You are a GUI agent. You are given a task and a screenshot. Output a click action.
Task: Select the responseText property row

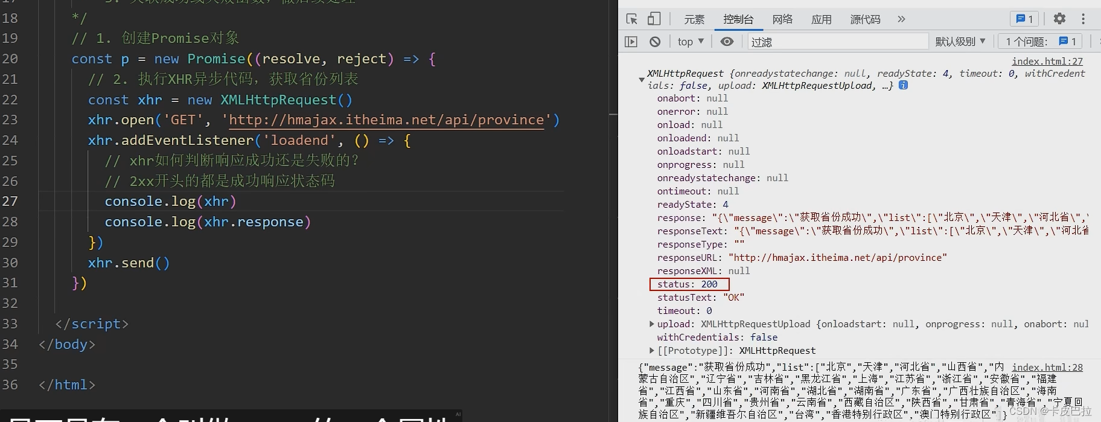click(x=873, y=231)
